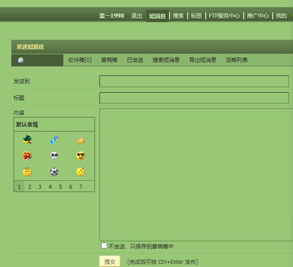Go to emoticon page 4
Image resolution: width=293 pixels, height=267 pixels.
(x=50, y=187)
